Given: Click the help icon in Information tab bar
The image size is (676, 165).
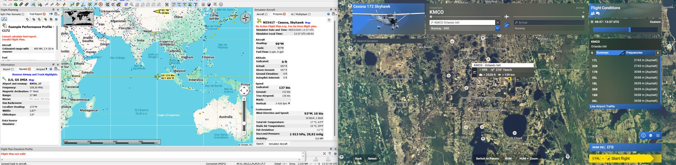Looking at the screenshot, I should [51, 69].
